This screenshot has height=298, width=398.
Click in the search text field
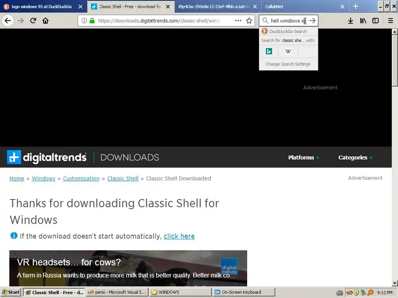(x=288, y=21)
